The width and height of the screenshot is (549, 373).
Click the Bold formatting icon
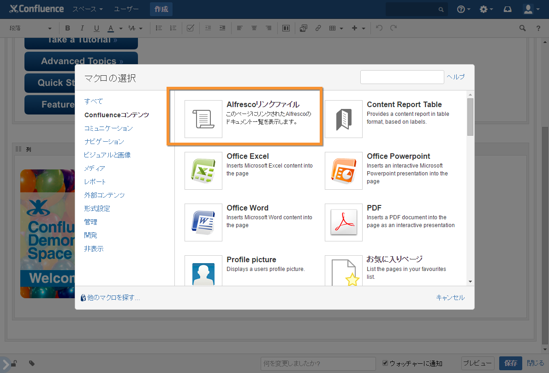click(67, 28)
